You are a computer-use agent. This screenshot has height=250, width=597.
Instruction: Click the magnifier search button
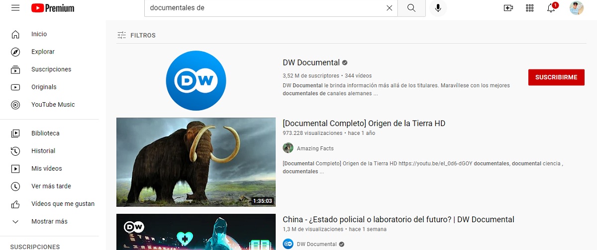pos(411,8)
